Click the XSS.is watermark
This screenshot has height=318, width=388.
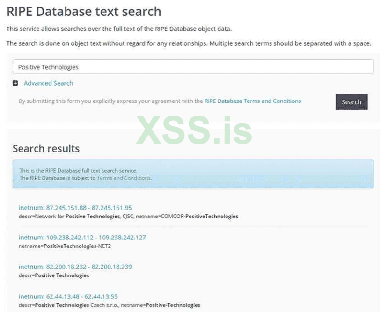tap(194, 130)
